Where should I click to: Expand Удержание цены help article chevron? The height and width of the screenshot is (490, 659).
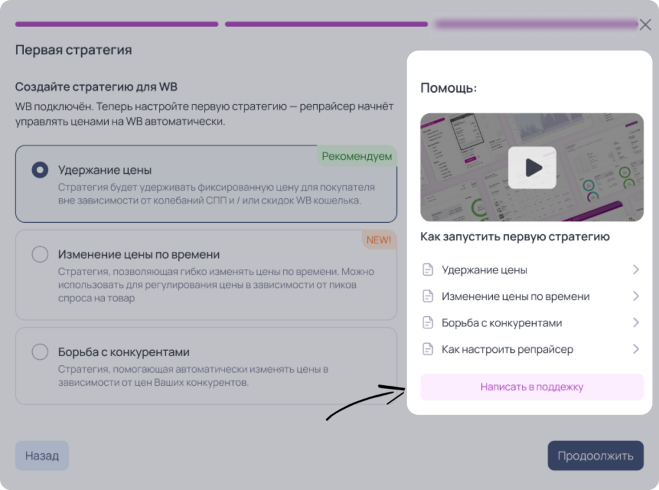click(636, 270)
